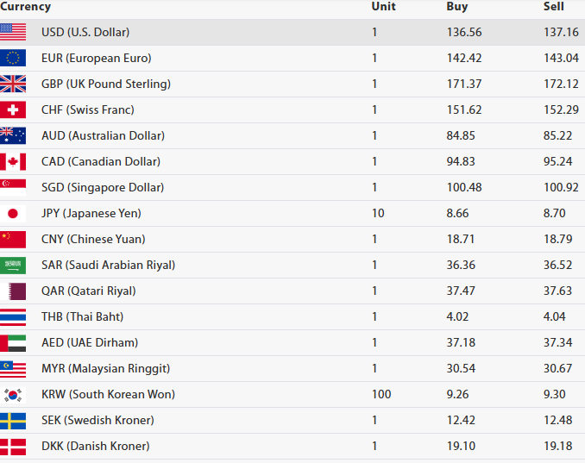This screenshot has height=463, width=585.
Task: Click the Buy column header
Action: (457, 7)
